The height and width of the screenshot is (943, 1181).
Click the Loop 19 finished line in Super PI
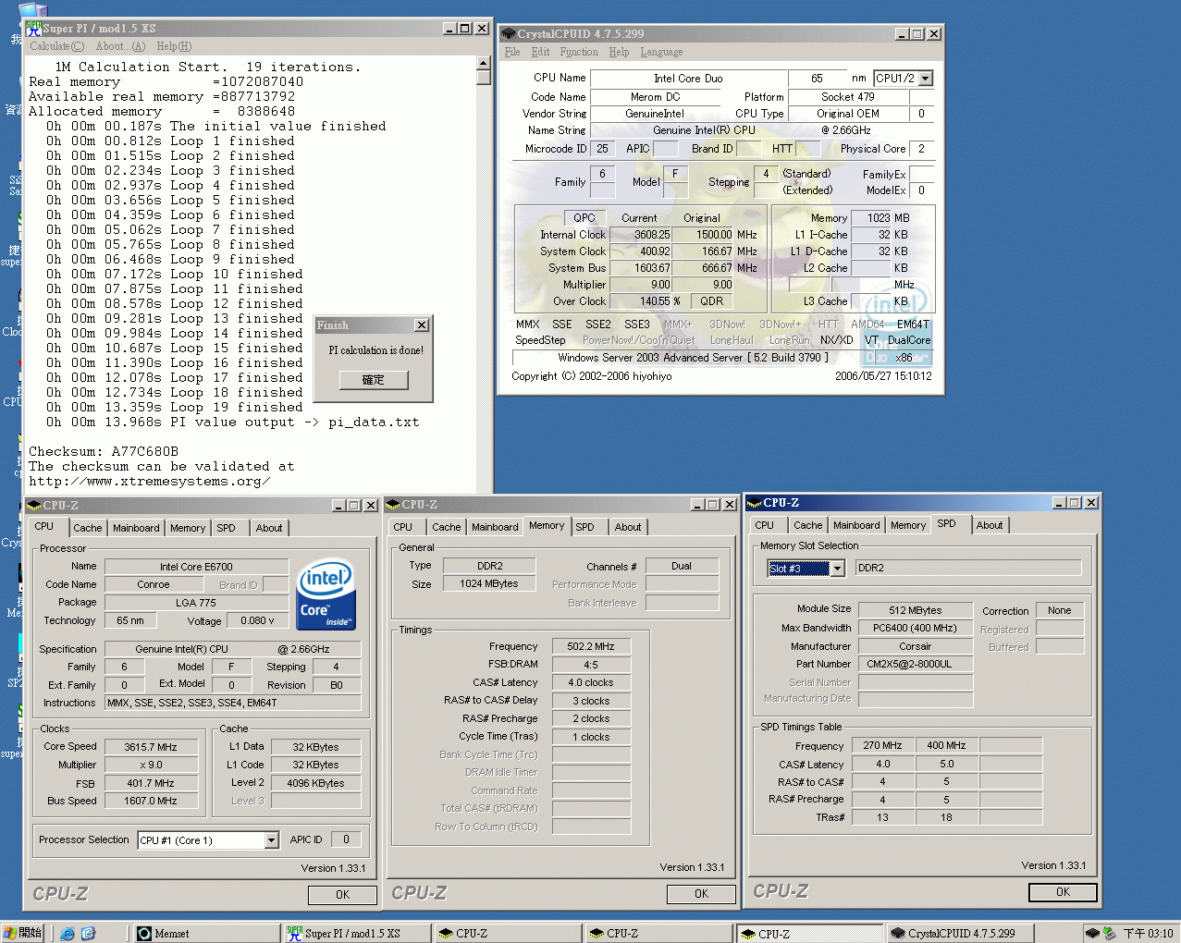[x=175, y=408]
